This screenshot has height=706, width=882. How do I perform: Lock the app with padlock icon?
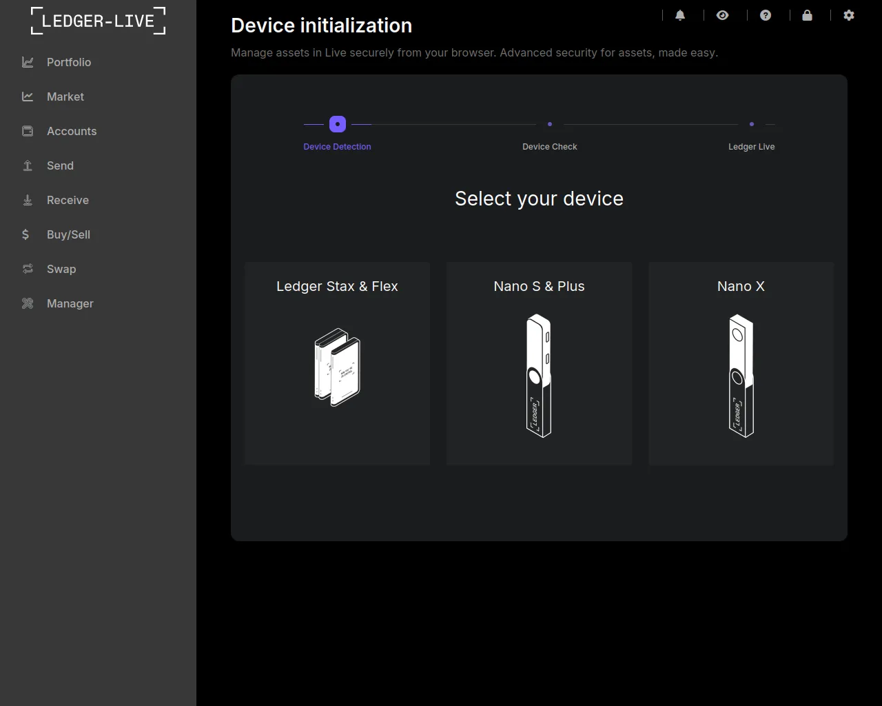coord(807,15)
